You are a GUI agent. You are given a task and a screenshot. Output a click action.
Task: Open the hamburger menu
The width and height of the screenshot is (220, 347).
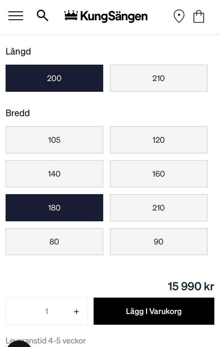[x=16, y=16]
